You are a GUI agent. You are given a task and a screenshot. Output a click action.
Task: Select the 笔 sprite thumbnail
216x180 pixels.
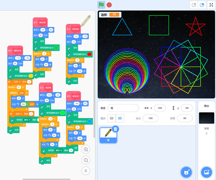(x=108, y=135)
